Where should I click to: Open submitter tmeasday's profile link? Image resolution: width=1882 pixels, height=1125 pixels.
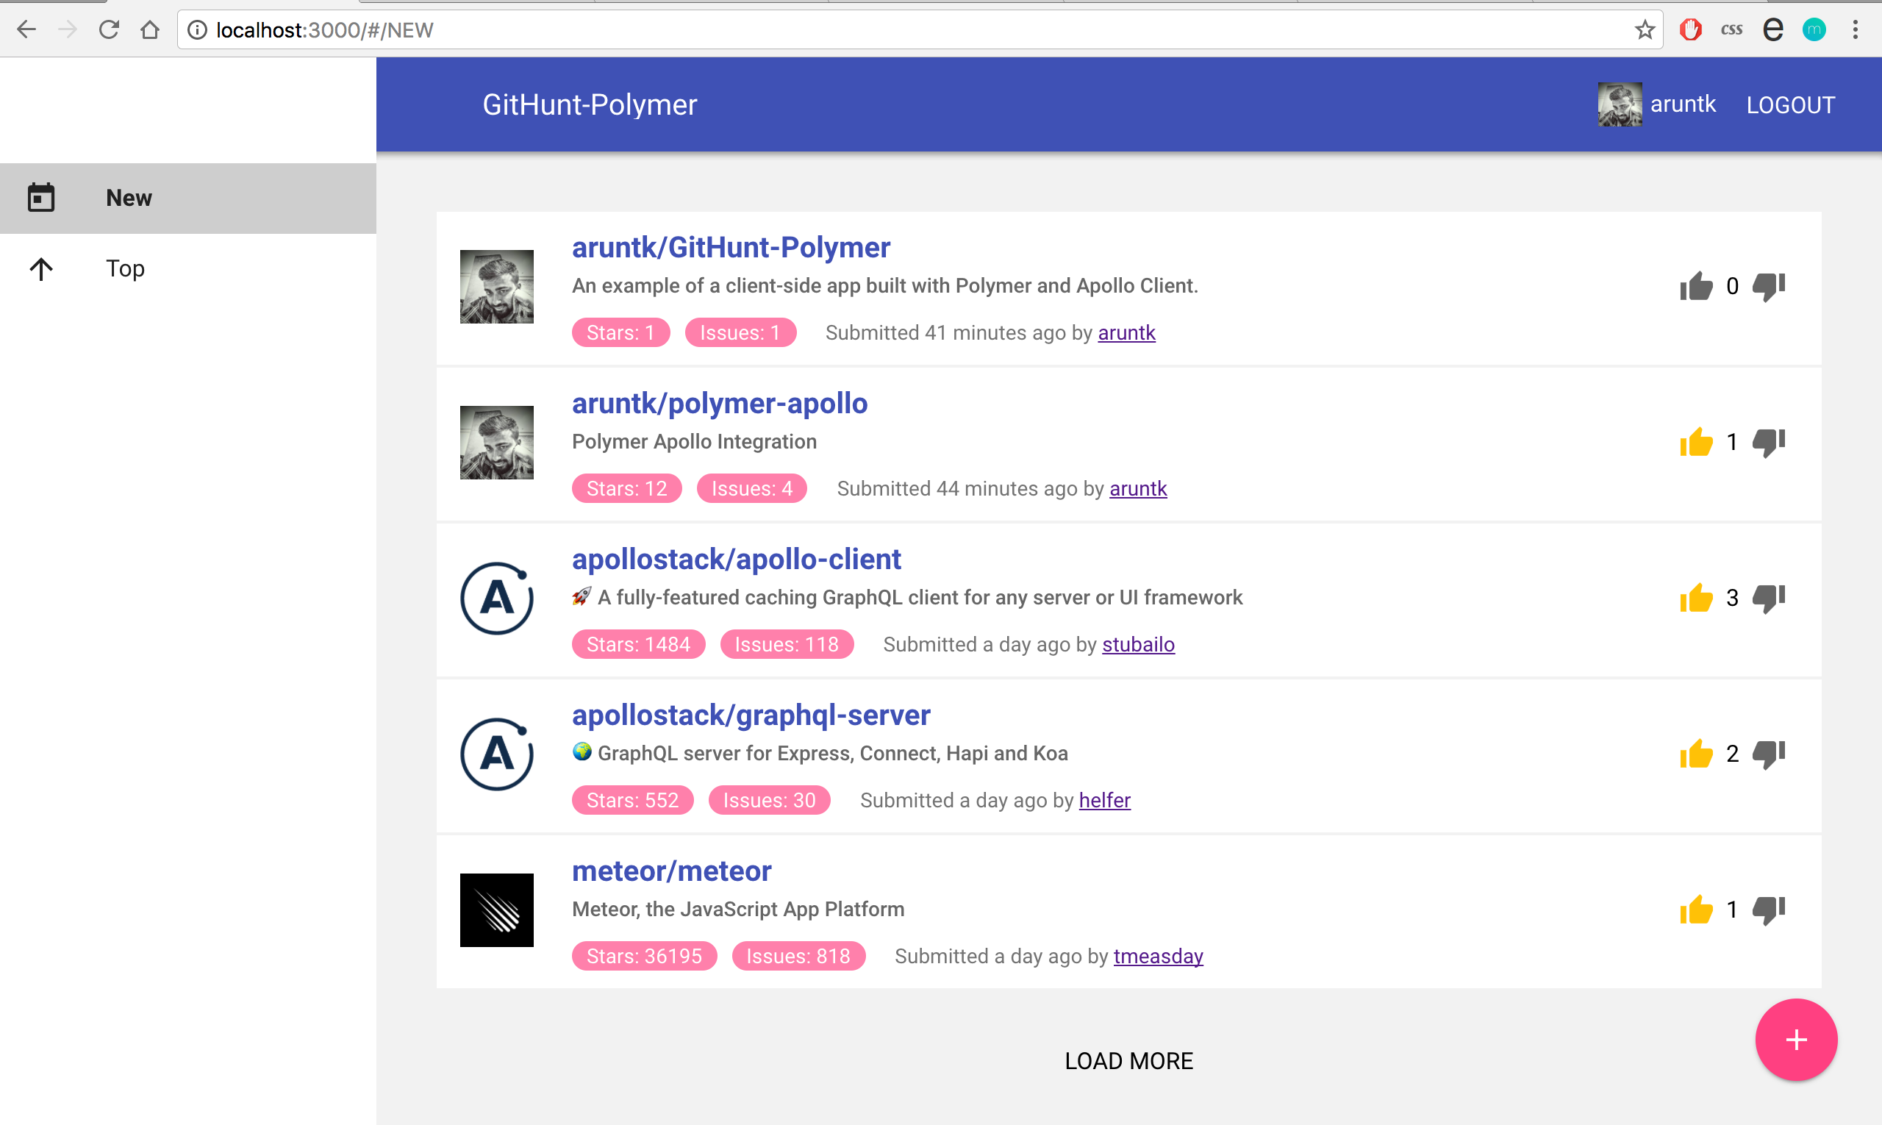click(1157, 956)
